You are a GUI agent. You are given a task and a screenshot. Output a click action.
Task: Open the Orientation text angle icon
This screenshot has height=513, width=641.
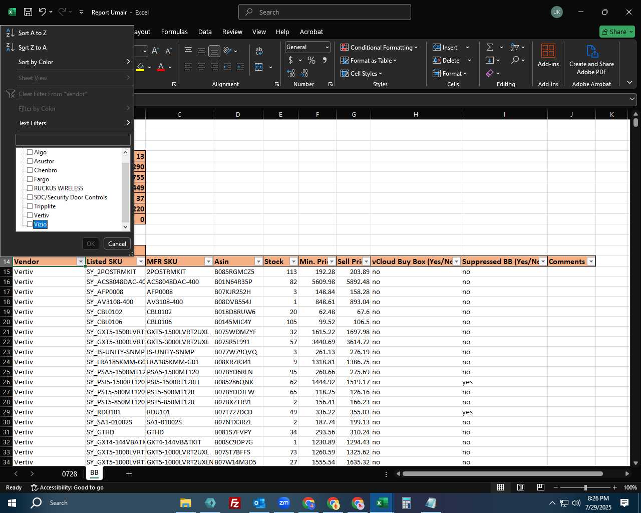pos(228,51)
